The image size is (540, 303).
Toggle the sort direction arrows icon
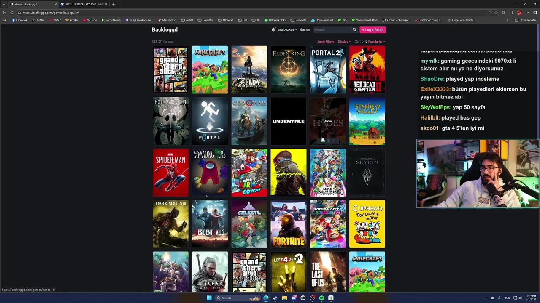pyautogui.click(x=366, y=42)
